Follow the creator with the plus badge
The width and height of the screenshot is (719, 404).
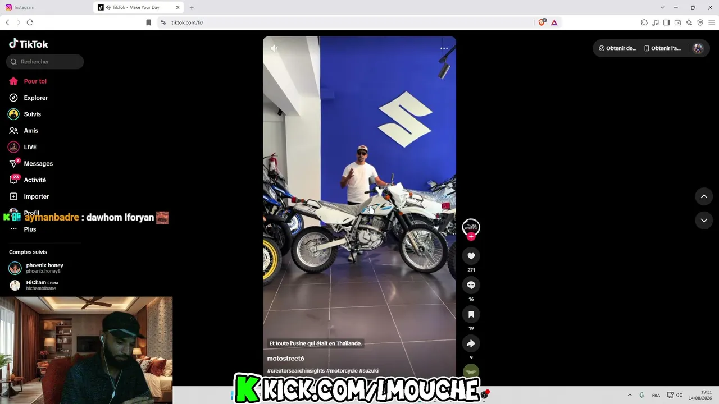coord(471,236)
